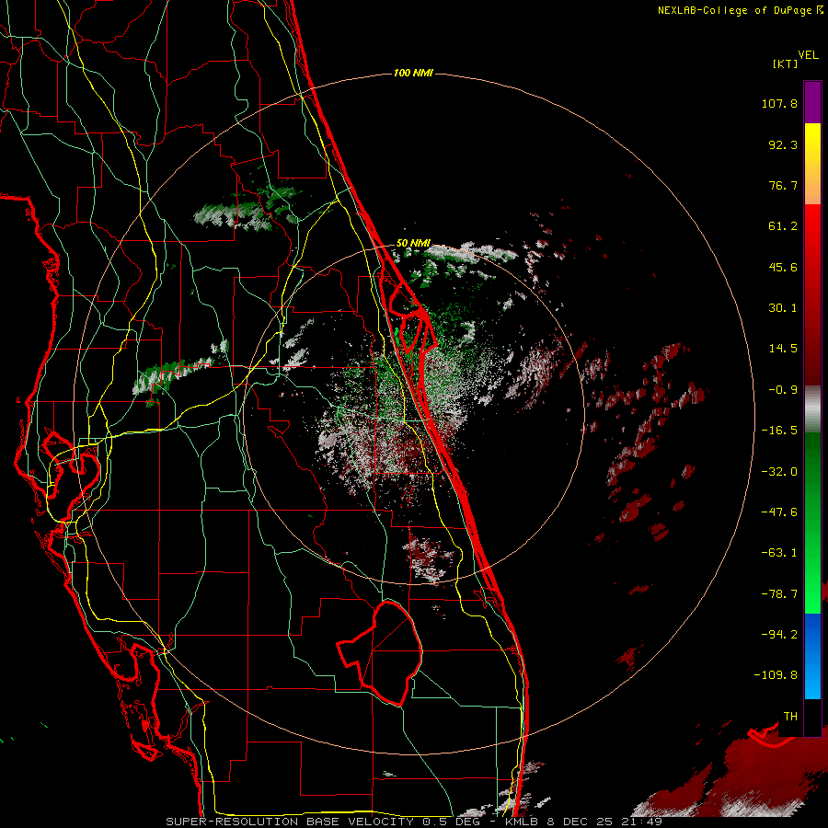This screenshot has height=828, width=828.
Task: Click the purple segment of the velocity color bar
Action: tap(812, 102)
